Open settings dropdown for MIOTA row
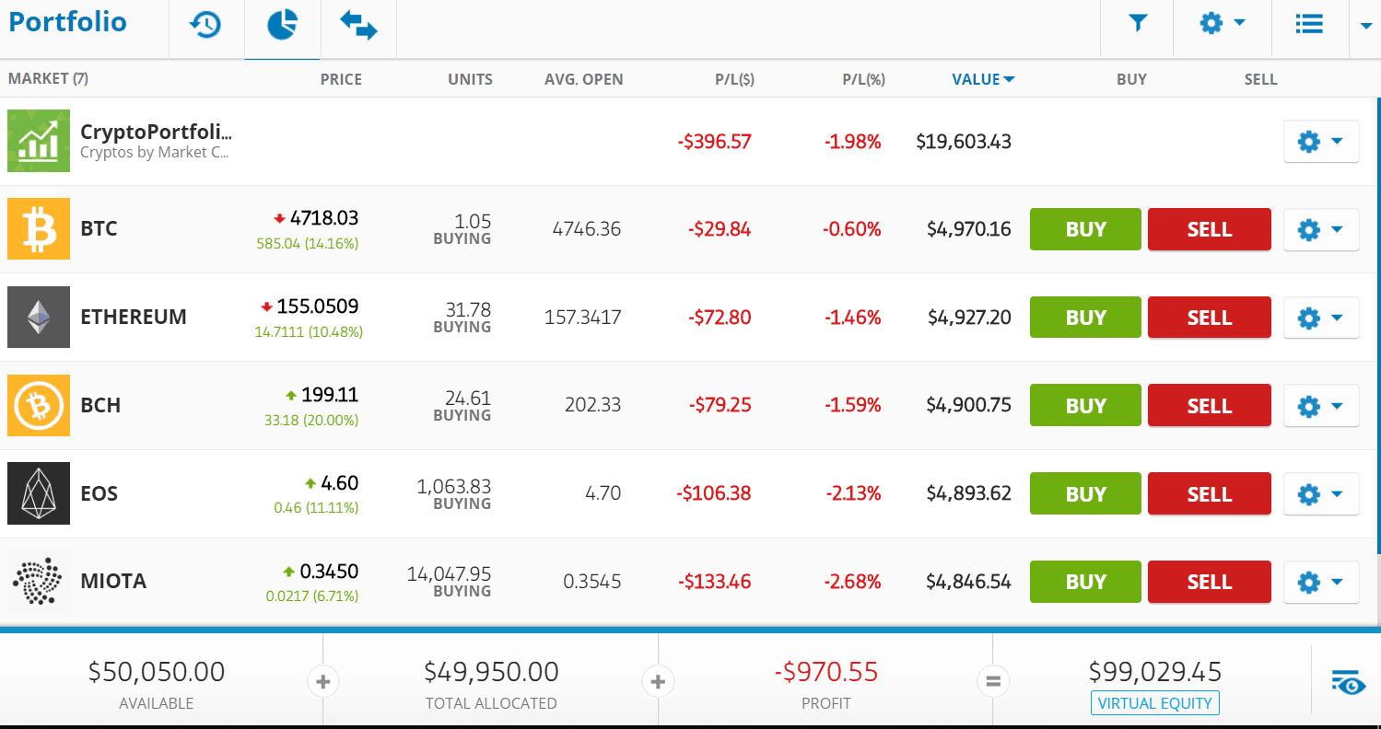This screenshot has width=1381, height=729. coord(1321,582)
